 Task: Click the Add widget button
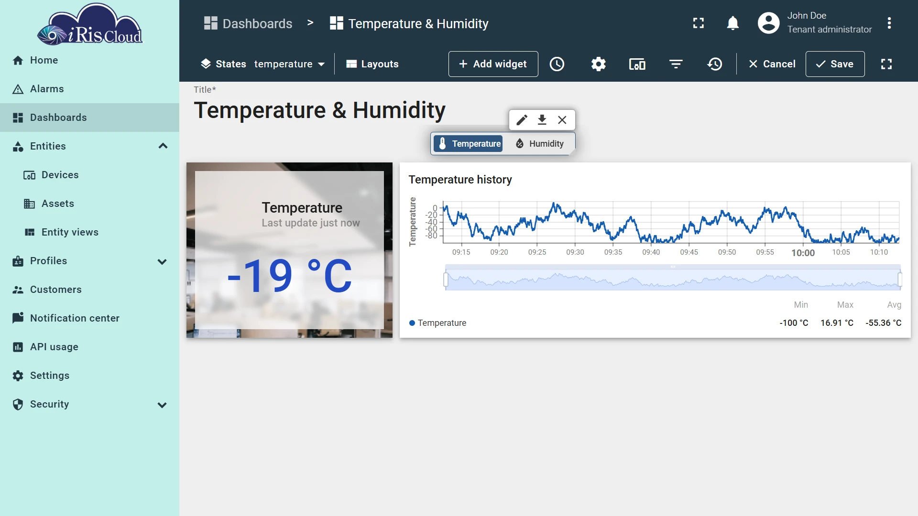(493, 64)
